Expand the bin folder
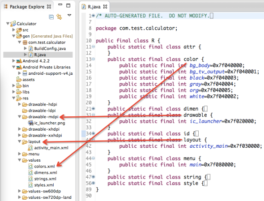 pyautogui.click(x=14, y=86)
